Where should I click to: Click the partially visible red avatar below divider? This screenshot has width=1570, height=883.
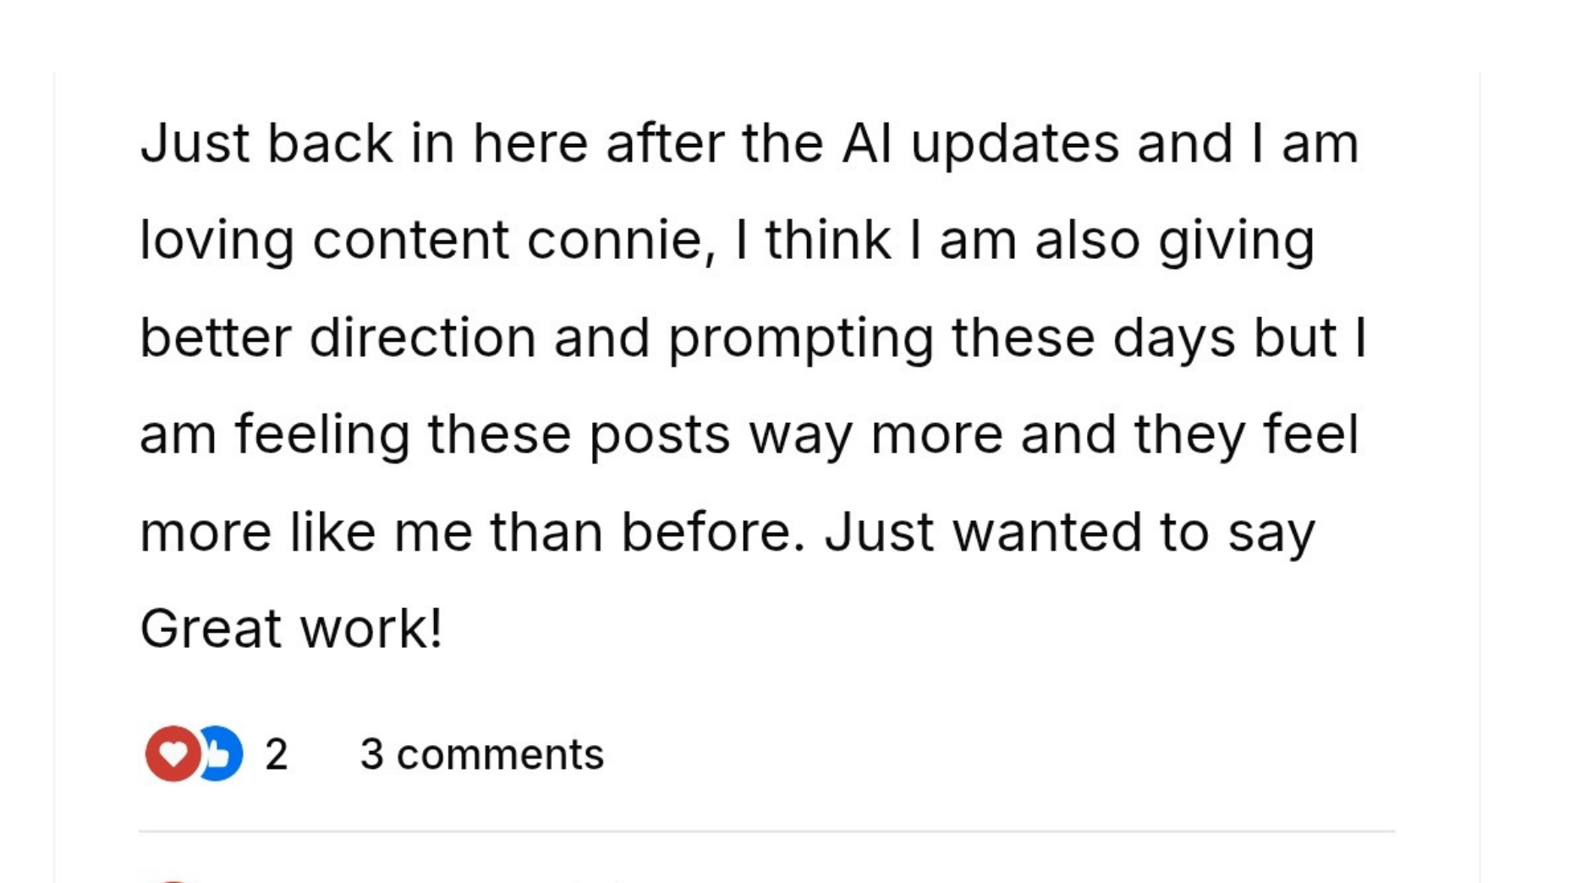tap(173, 880)
